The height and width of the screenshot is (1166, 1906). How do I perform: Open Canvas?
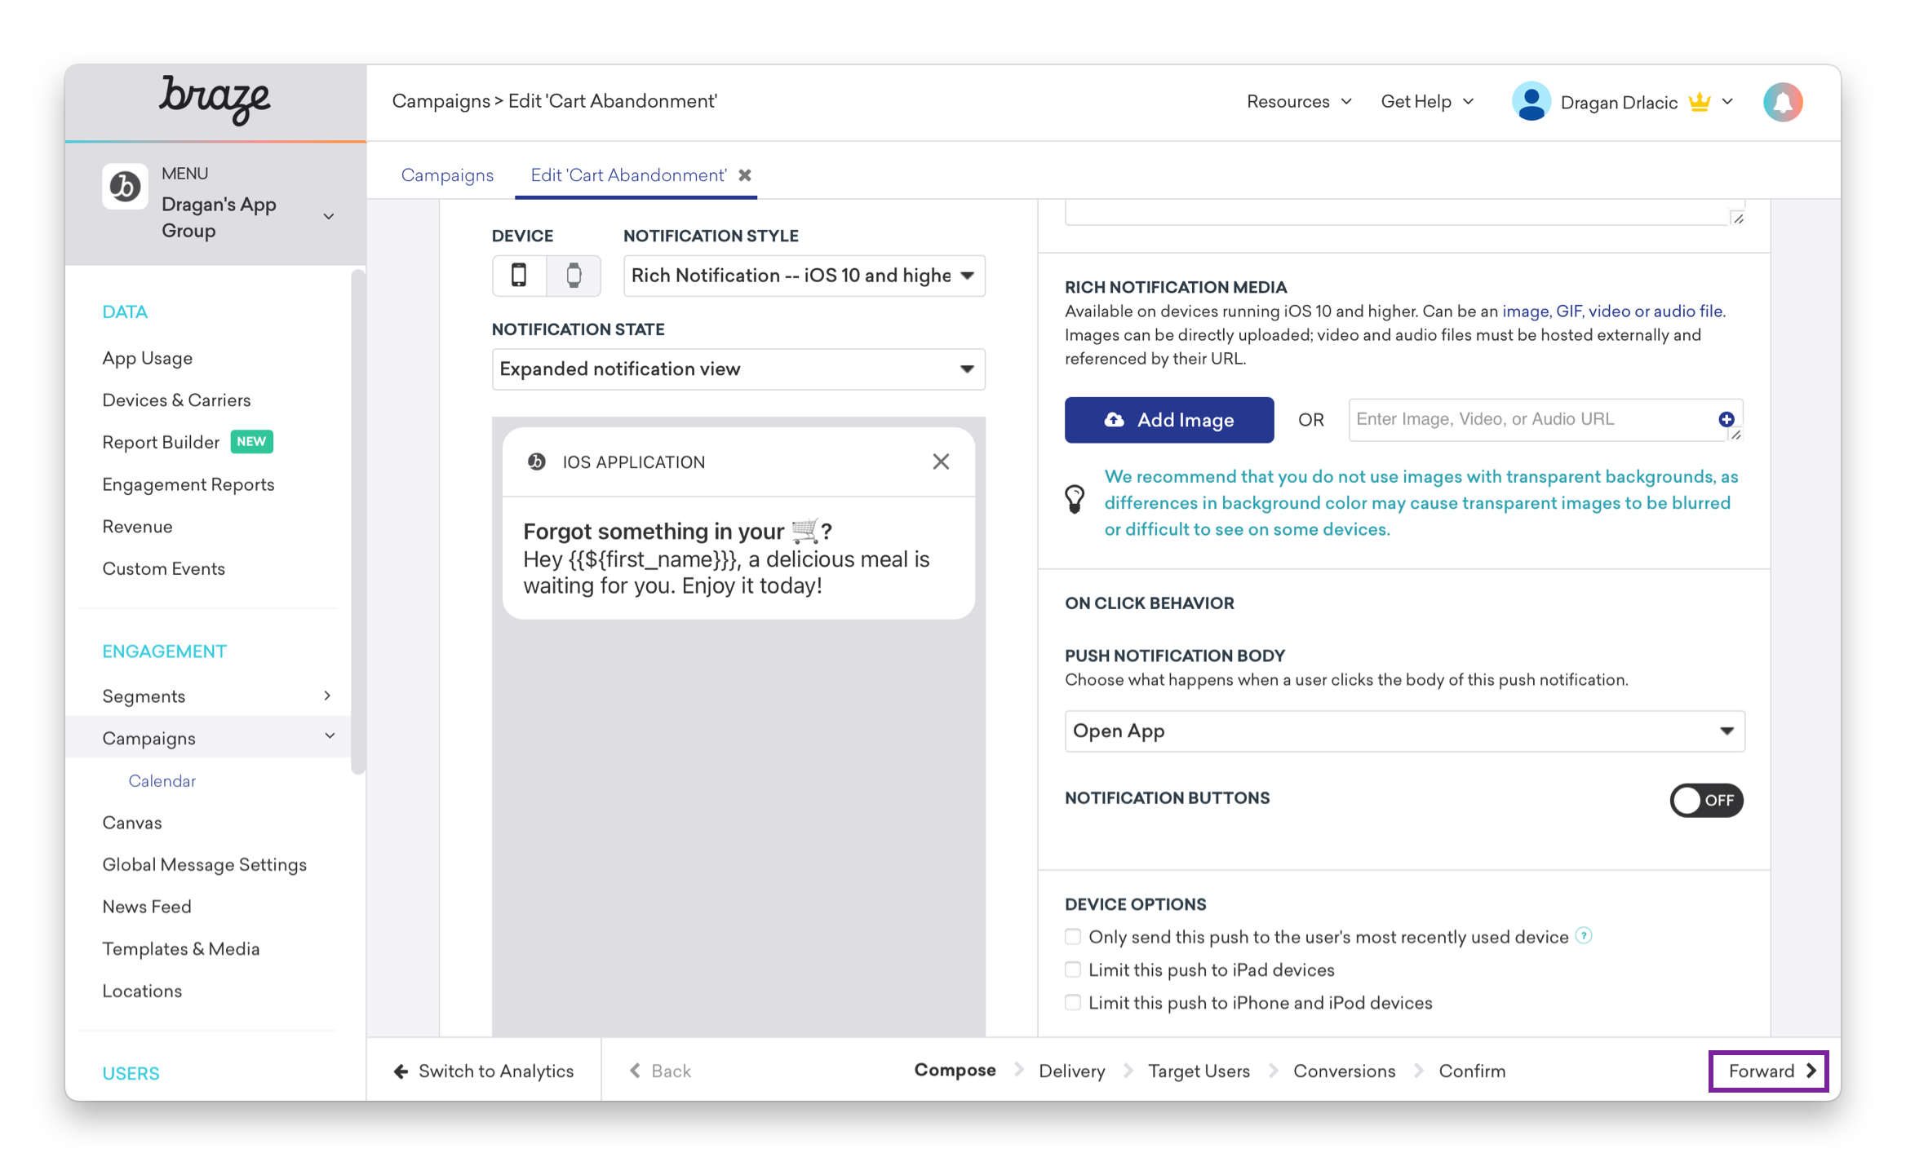click(131, 822)
